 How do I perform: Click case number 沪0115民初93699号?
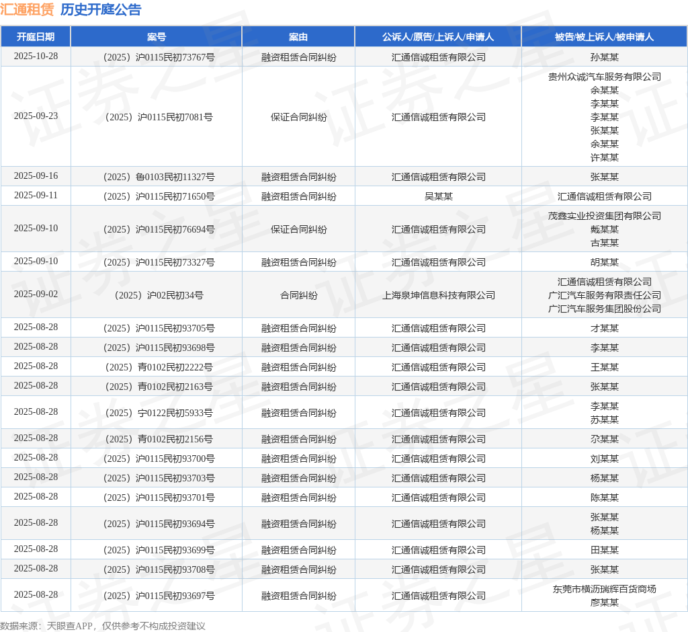click(x=159, y=550)
